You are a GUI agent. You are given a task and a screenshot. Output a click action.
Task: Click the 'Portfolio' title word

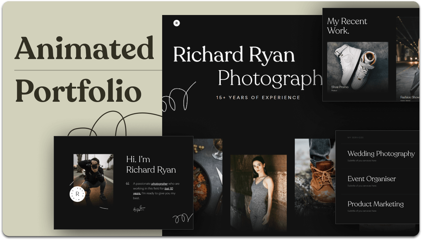78,90
